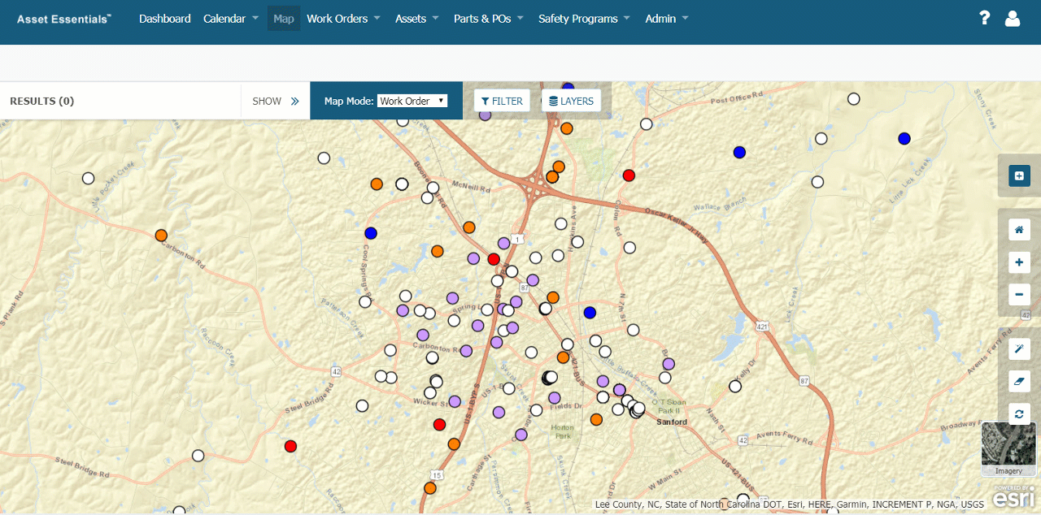Zoom out of the map
The width and height of the screenshot is (1041, 515).
click(1019, 295)
